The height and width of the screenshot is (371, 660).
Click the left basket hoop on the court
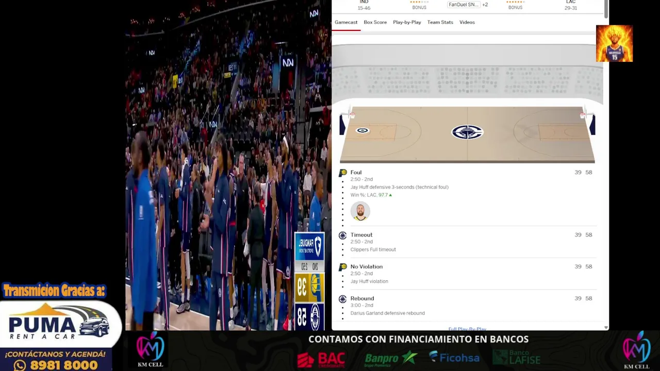click(x=352, y=114)
